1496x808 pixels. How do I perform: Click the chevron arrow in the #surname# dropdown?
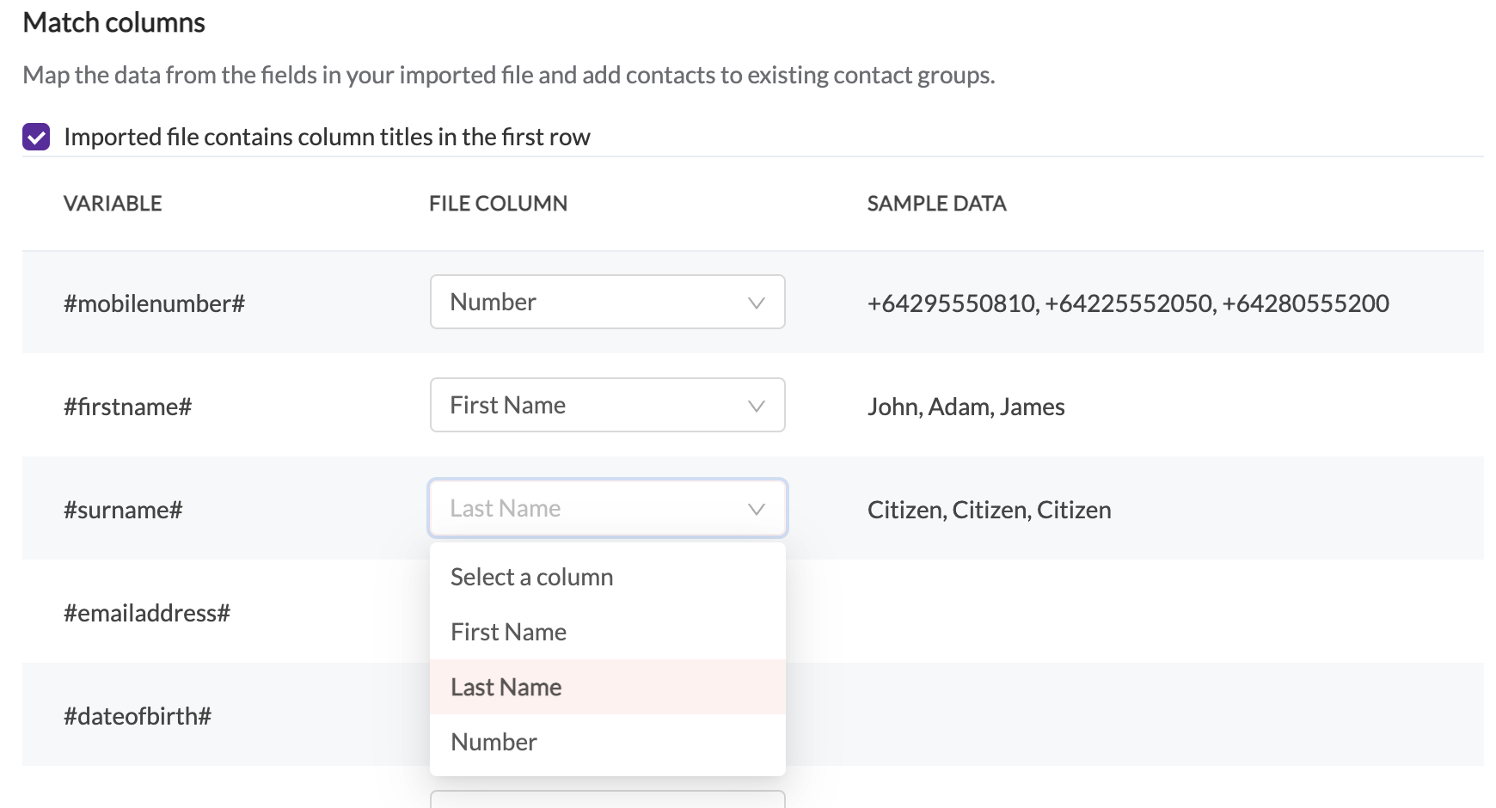coord(756,509)
